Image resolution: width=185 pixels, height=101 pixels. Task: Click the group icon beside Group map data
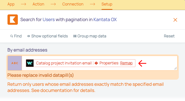click(x=75, y=36)
